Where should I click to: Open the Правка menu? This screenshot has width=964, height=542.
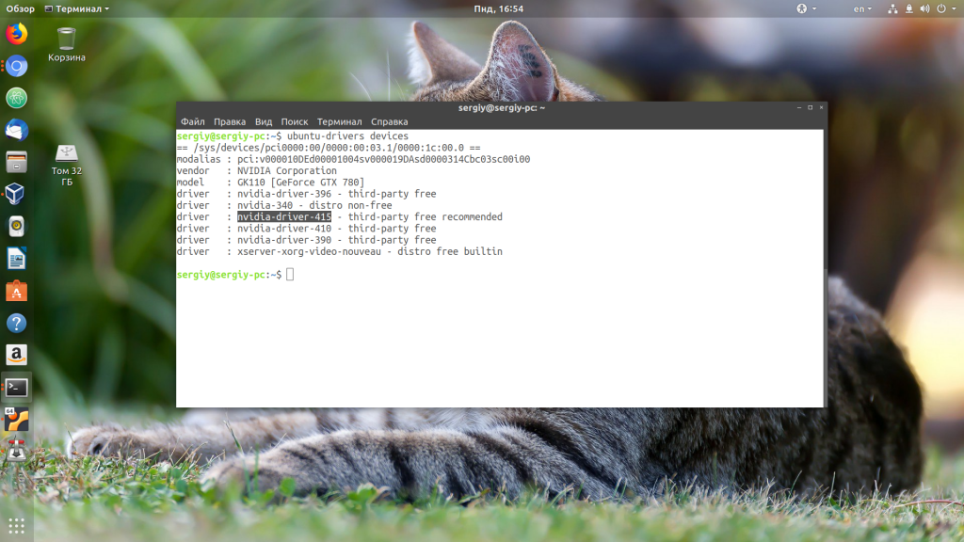[x=230, y=121]
